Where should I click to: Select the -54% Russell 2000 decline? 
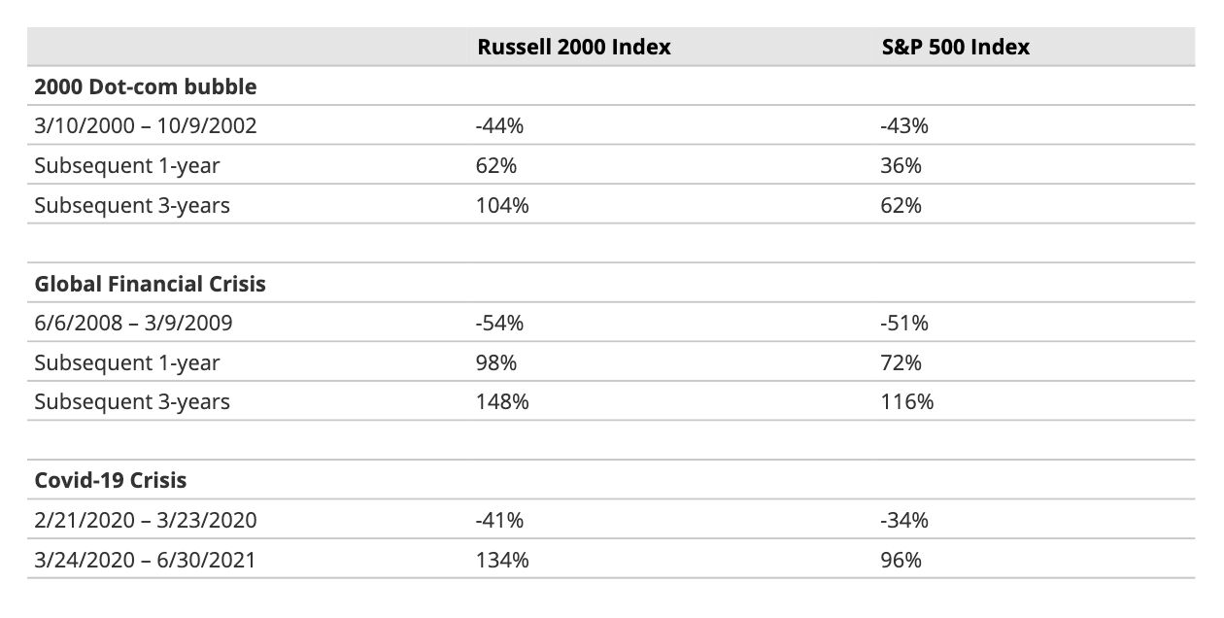499,323
